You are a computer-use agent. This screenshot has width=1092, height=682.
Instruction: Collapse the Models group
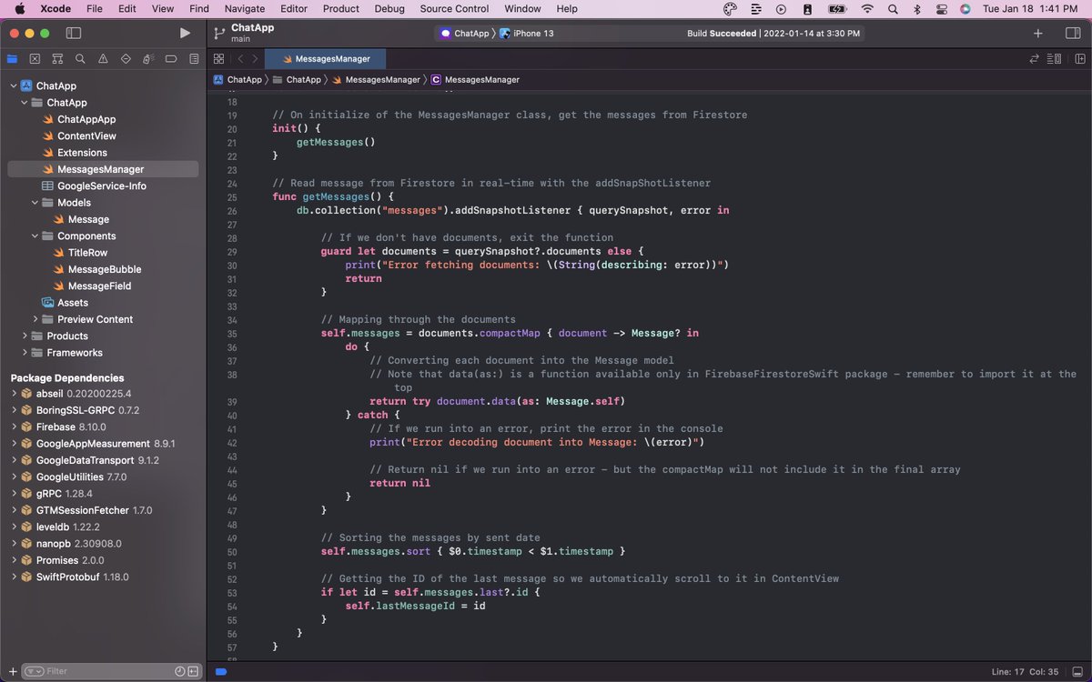tap(35, 203)
